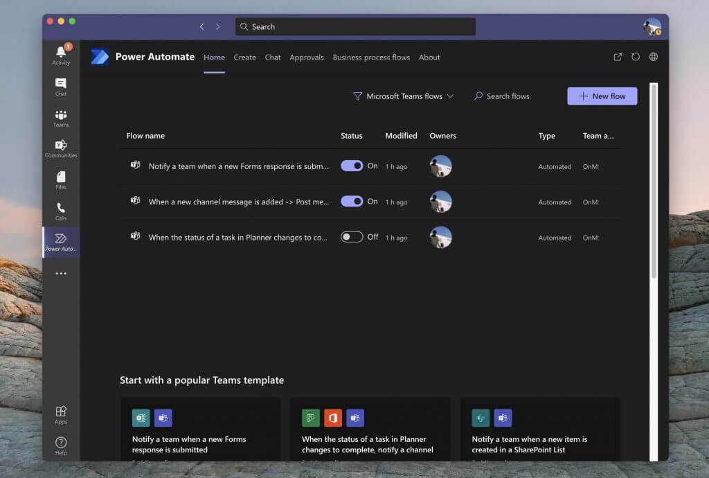Open the Apps store icon
Screen dimensions: 709x478
[61, 415]
